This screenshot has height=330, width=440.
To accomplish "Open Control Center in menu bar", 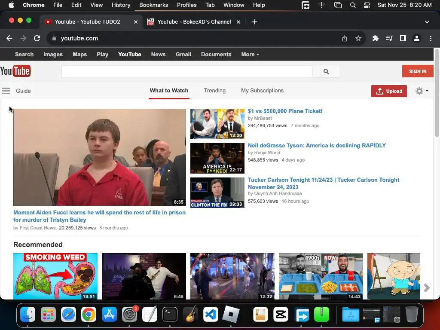I will coord(367,5).
